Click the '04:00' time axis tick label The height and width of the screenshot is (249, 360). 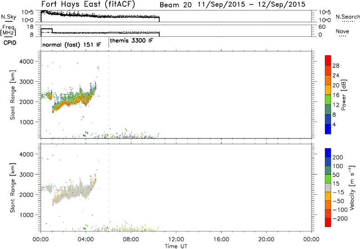86,240
